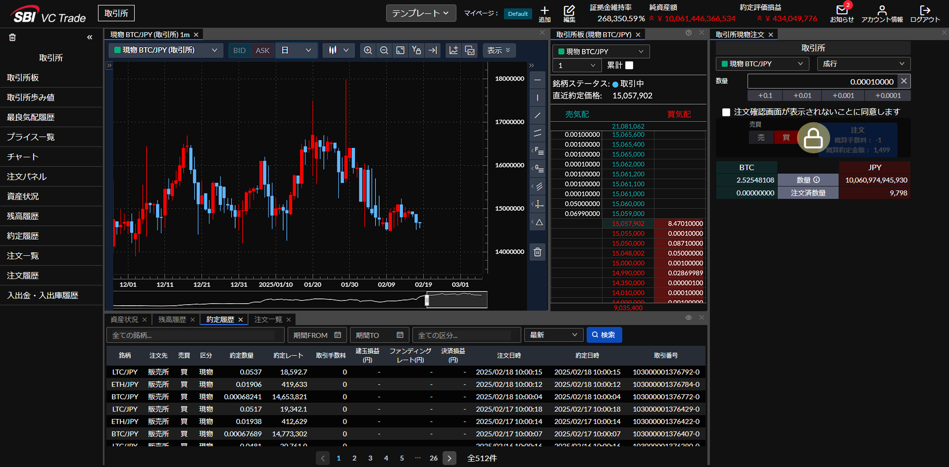Open the Fibonacci tools flyout
Screen dimensions: 949x467
(538, 151)
